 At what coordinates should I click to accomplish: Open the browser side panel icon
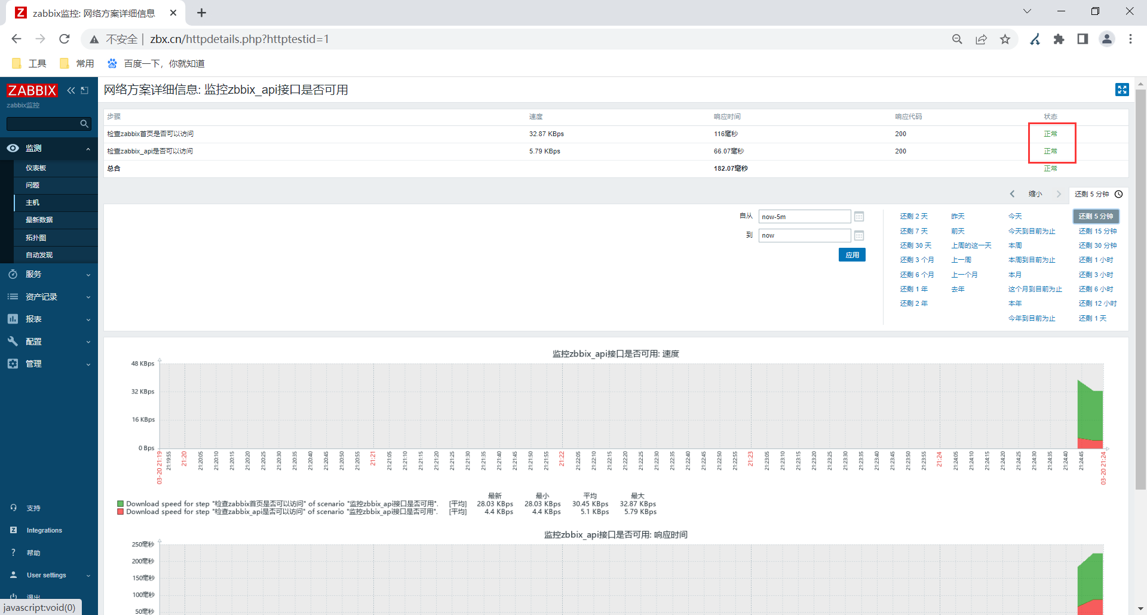(1082, 39)
